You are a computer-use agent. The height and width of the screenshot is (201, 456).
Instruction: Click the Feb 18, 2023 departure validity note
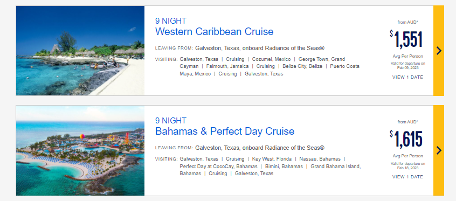pos(407,165)
